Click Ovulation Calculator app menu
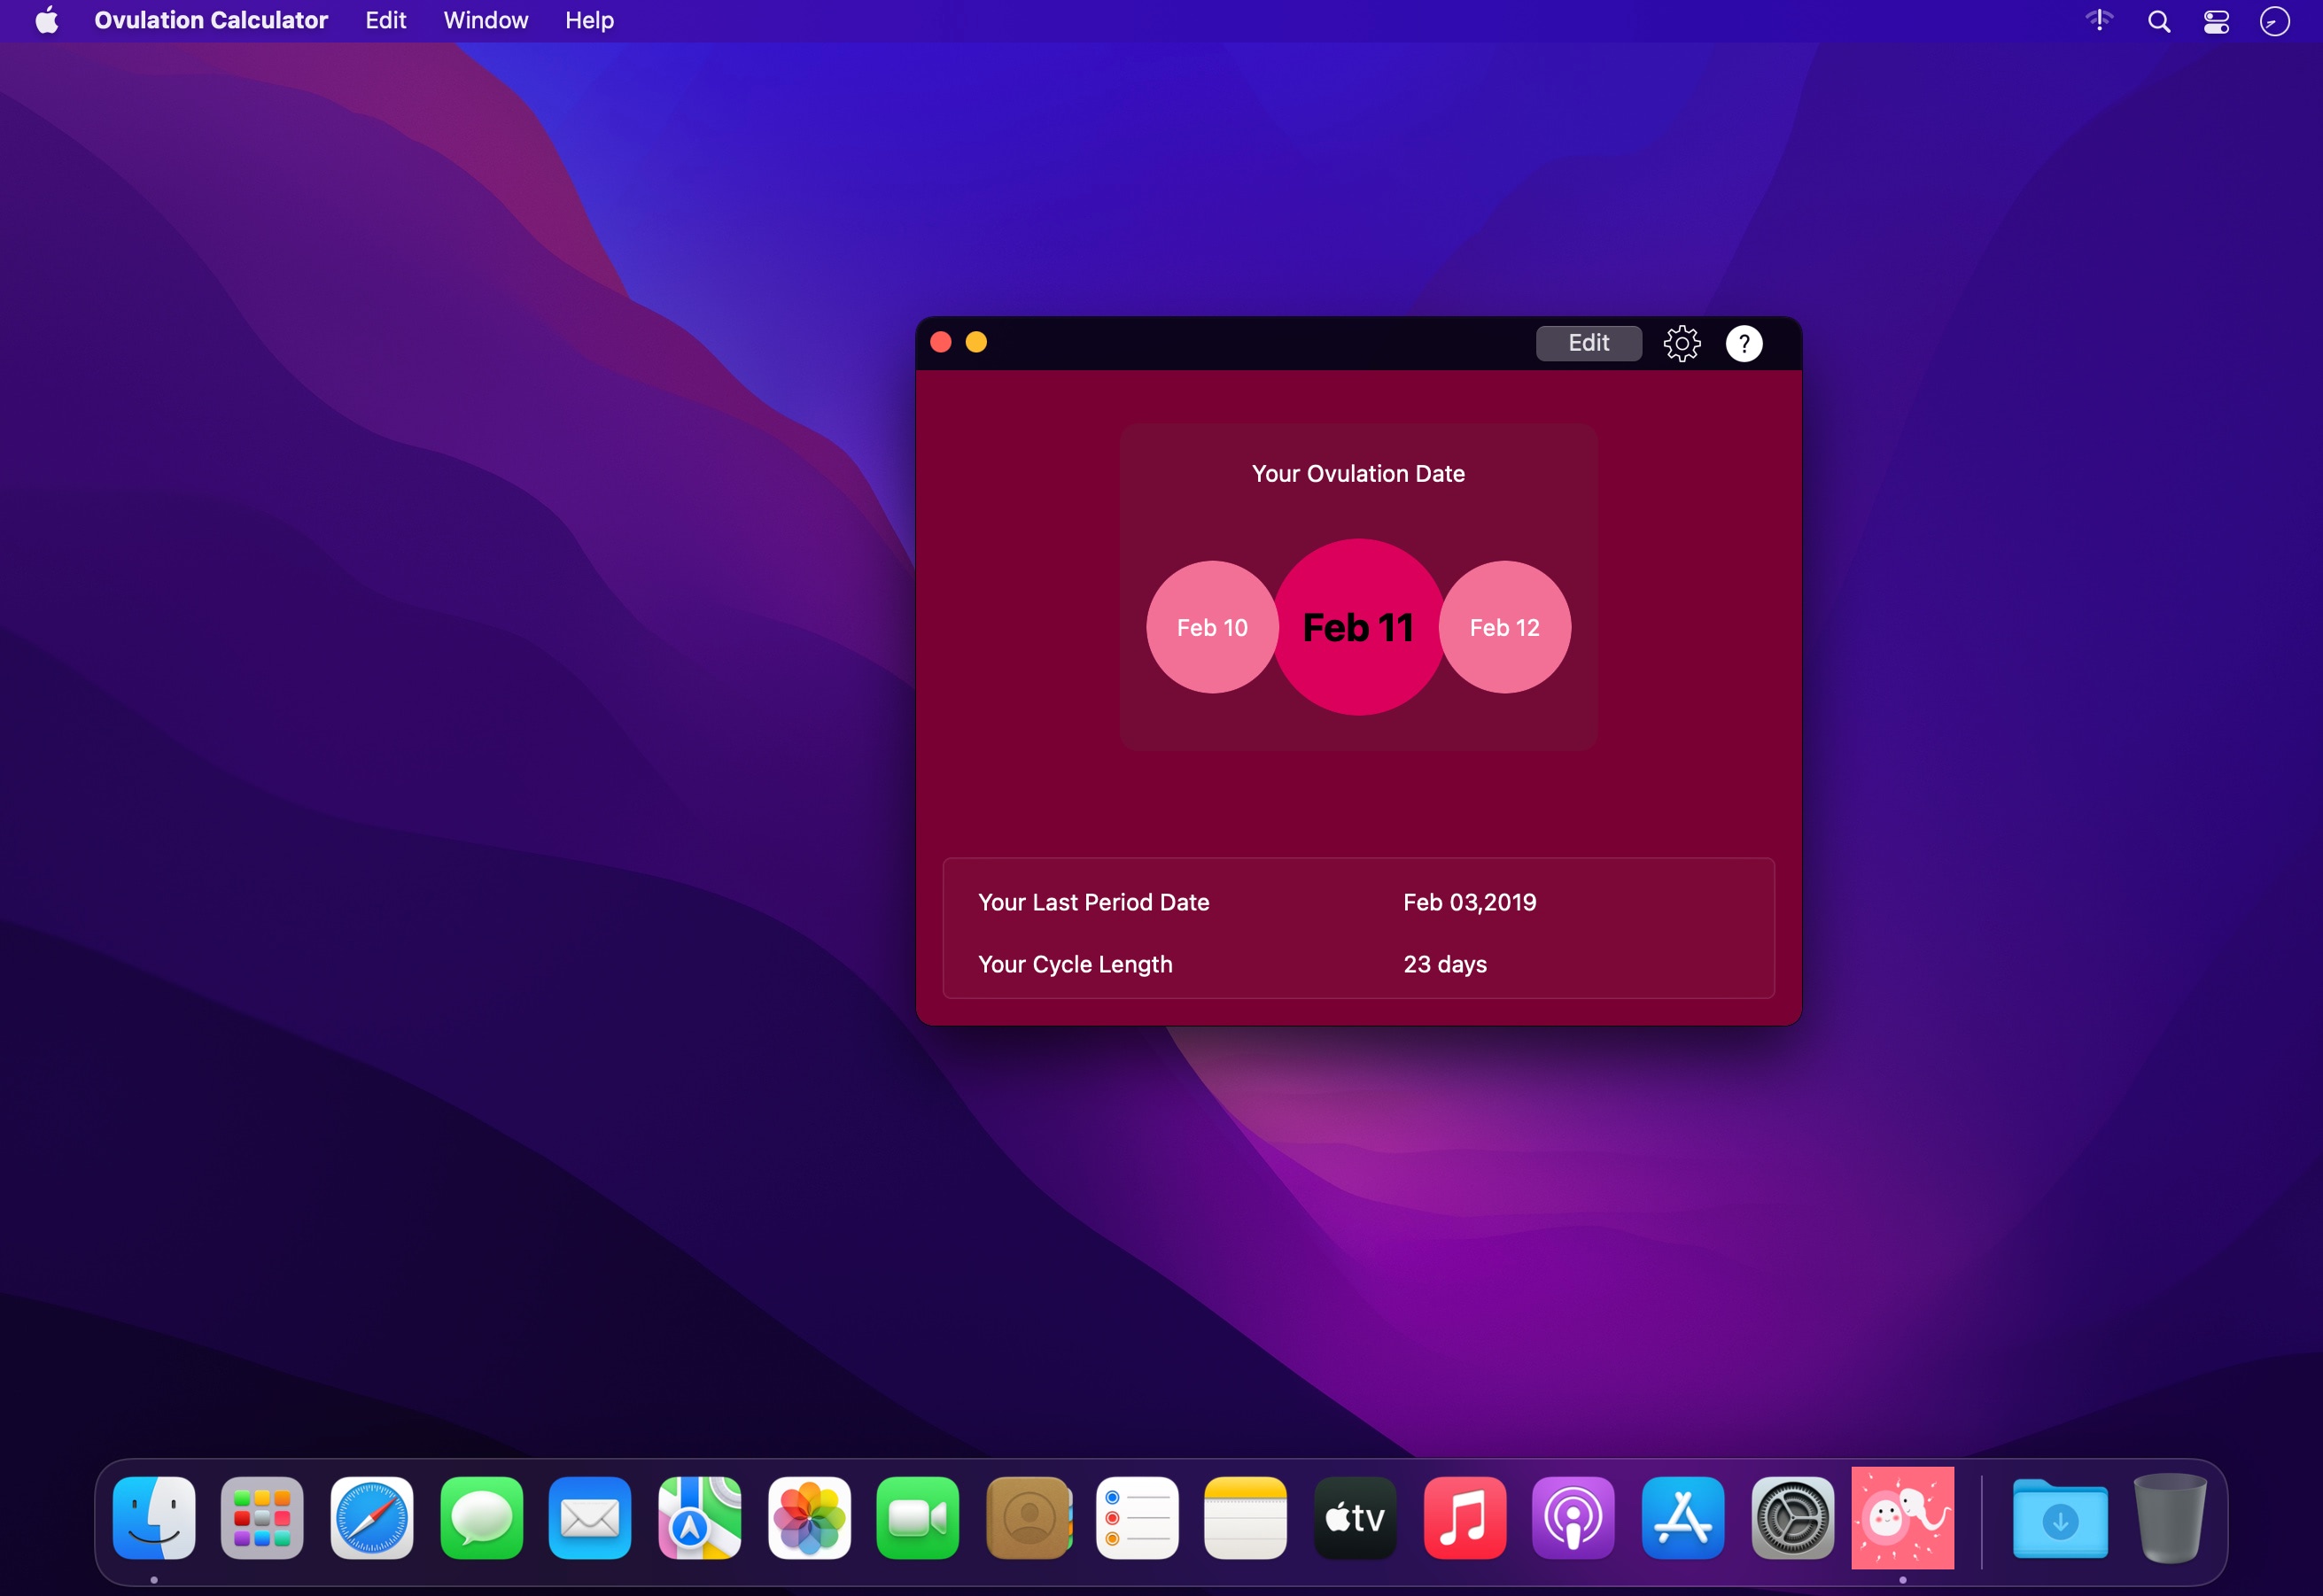2323x1596 pixels. coord(211,20)
